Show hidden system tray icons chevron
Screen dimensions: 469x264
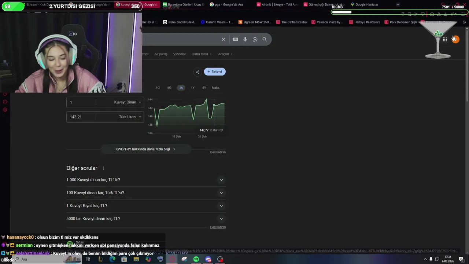pos(425,259)
